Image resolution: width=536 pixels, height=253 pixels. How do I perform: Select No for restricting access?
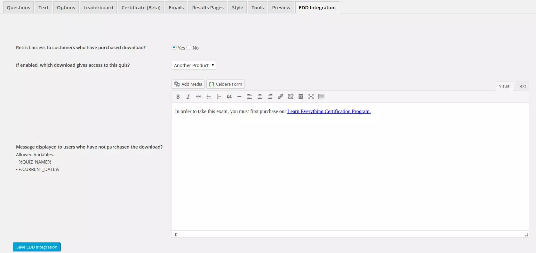pyautogui.click(x=189, y=47)
